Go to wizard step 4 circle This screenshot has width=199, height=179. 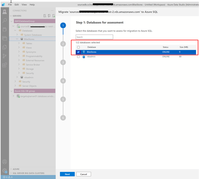pos(63,81)
